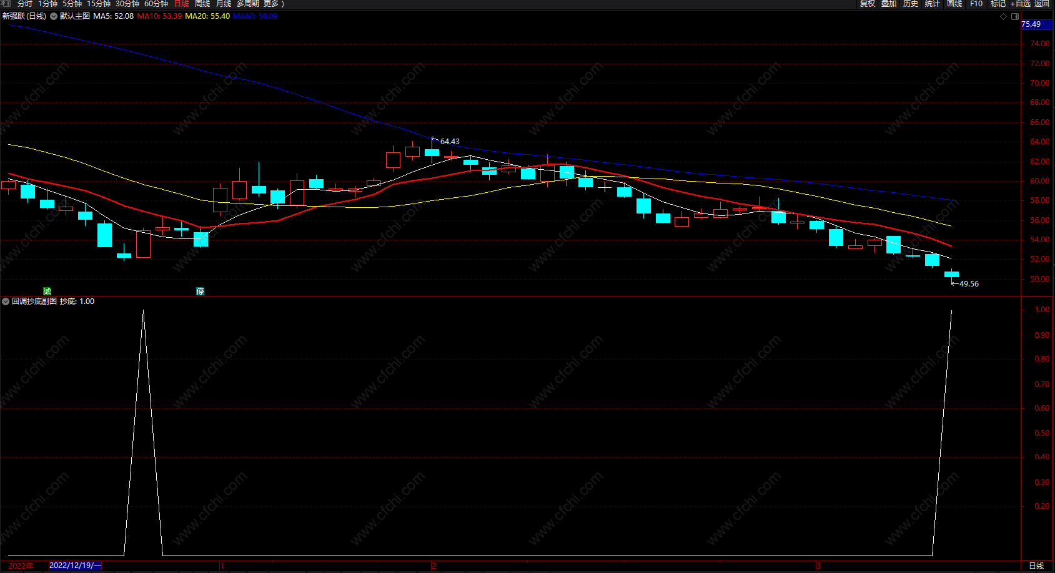The image size is (1055, 573).
Task: Click the 复权 button
Action: coord(868,4)
